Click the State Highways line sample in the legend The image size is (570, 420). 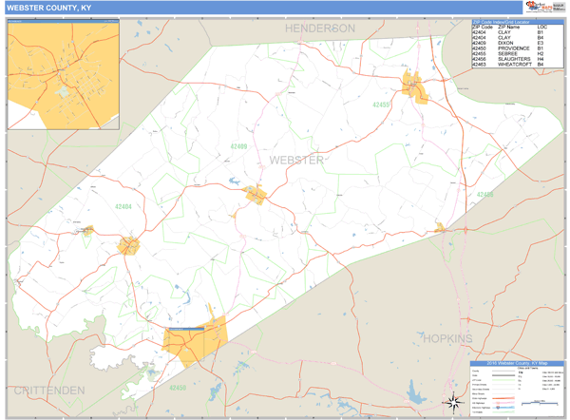(x=503, y=398)
